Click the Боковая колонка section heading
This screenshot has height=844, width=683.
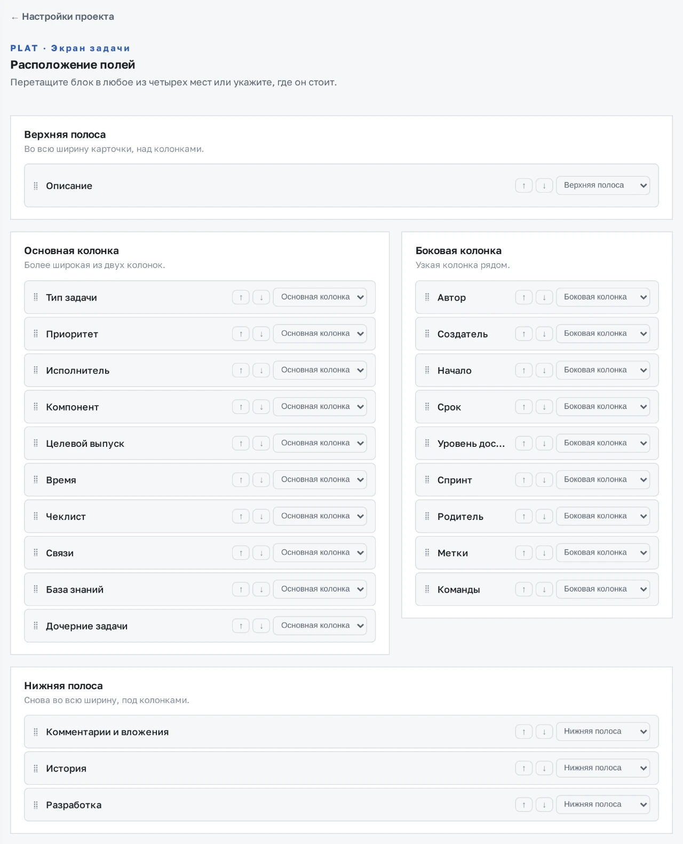(458, 250)
